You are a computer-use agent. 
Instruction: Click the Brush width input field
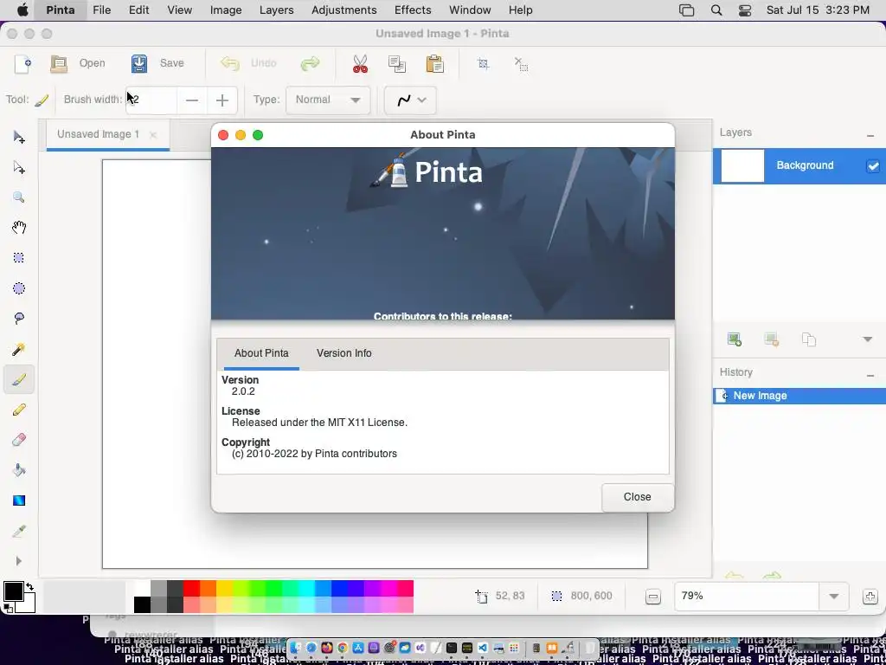coord(151,100)
